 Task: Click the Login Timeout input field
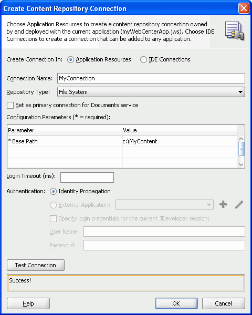[x=87, y=177]
